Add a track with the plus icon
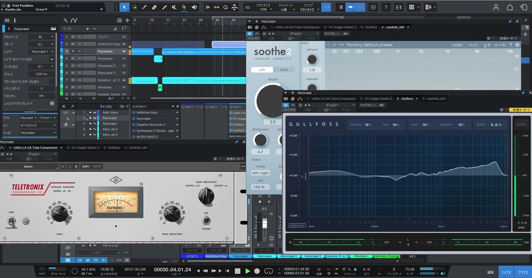This screenshot has width=532, height=278. [127, 20]
